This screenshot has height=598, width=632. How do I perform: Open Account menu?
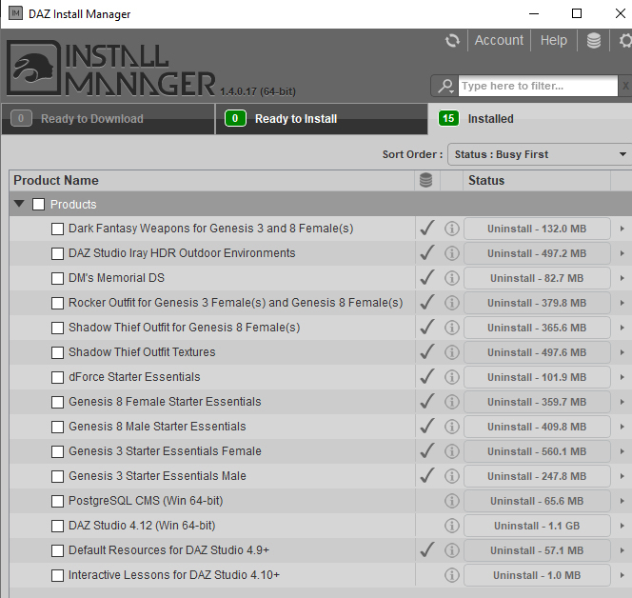(x=499, y=40)
